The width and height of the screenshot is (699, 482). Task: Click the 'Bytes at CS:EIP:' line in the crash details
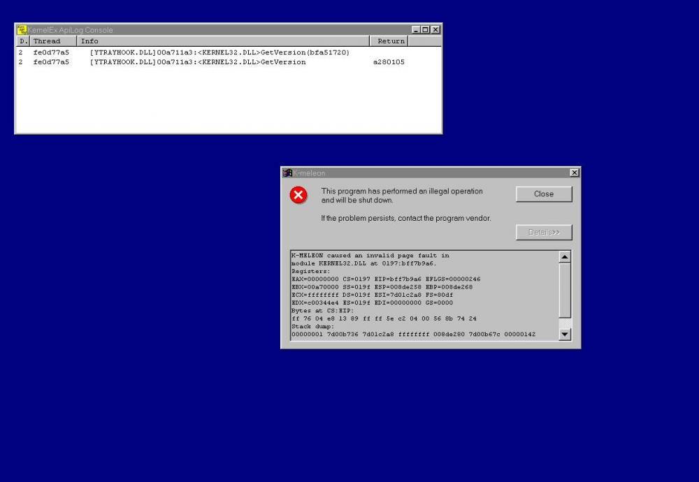pos(322,310)
